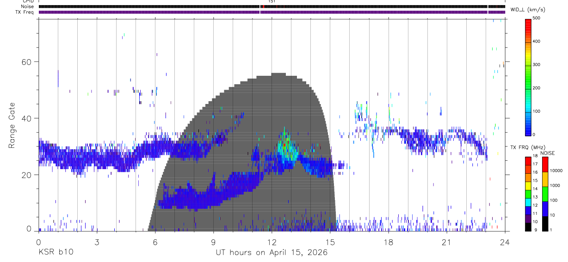Click the purple TX Freq strip at top
The width and height of the screenshot is (568, 262).
pos(272,12)
